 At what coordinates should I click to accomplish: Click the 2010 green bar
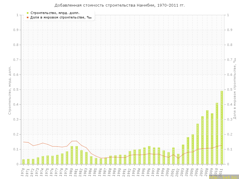(217, 134)
